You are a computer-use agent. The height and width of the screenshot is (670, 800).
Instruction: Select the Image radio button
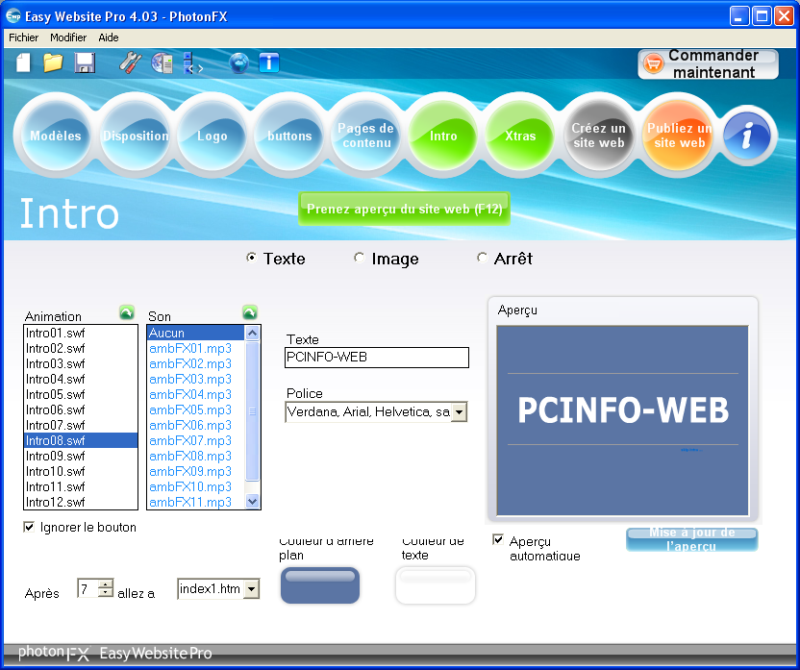tap(360, 258)
